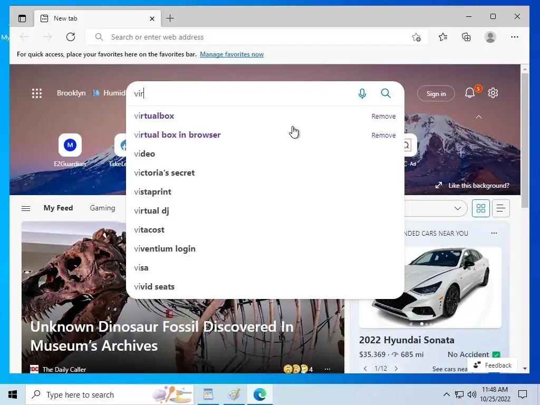Viewport: 540px width, 405px height.
Task: Open the tab actions menu icon
Action: [x=22, y=18]
